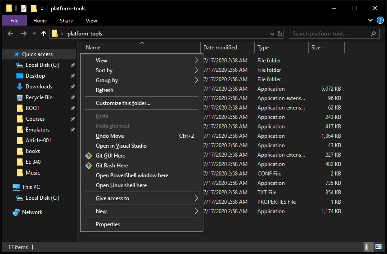Switch to the View ribbon tab
387x254 pixels.
click(x=91, y=21)
